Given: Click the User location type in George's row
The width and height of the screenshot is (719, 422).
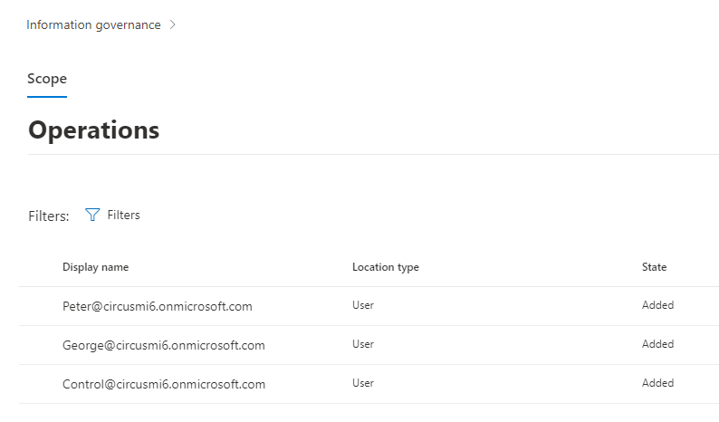Looking at the screenshot, I should pyautogui.click(x=362, y=344).
